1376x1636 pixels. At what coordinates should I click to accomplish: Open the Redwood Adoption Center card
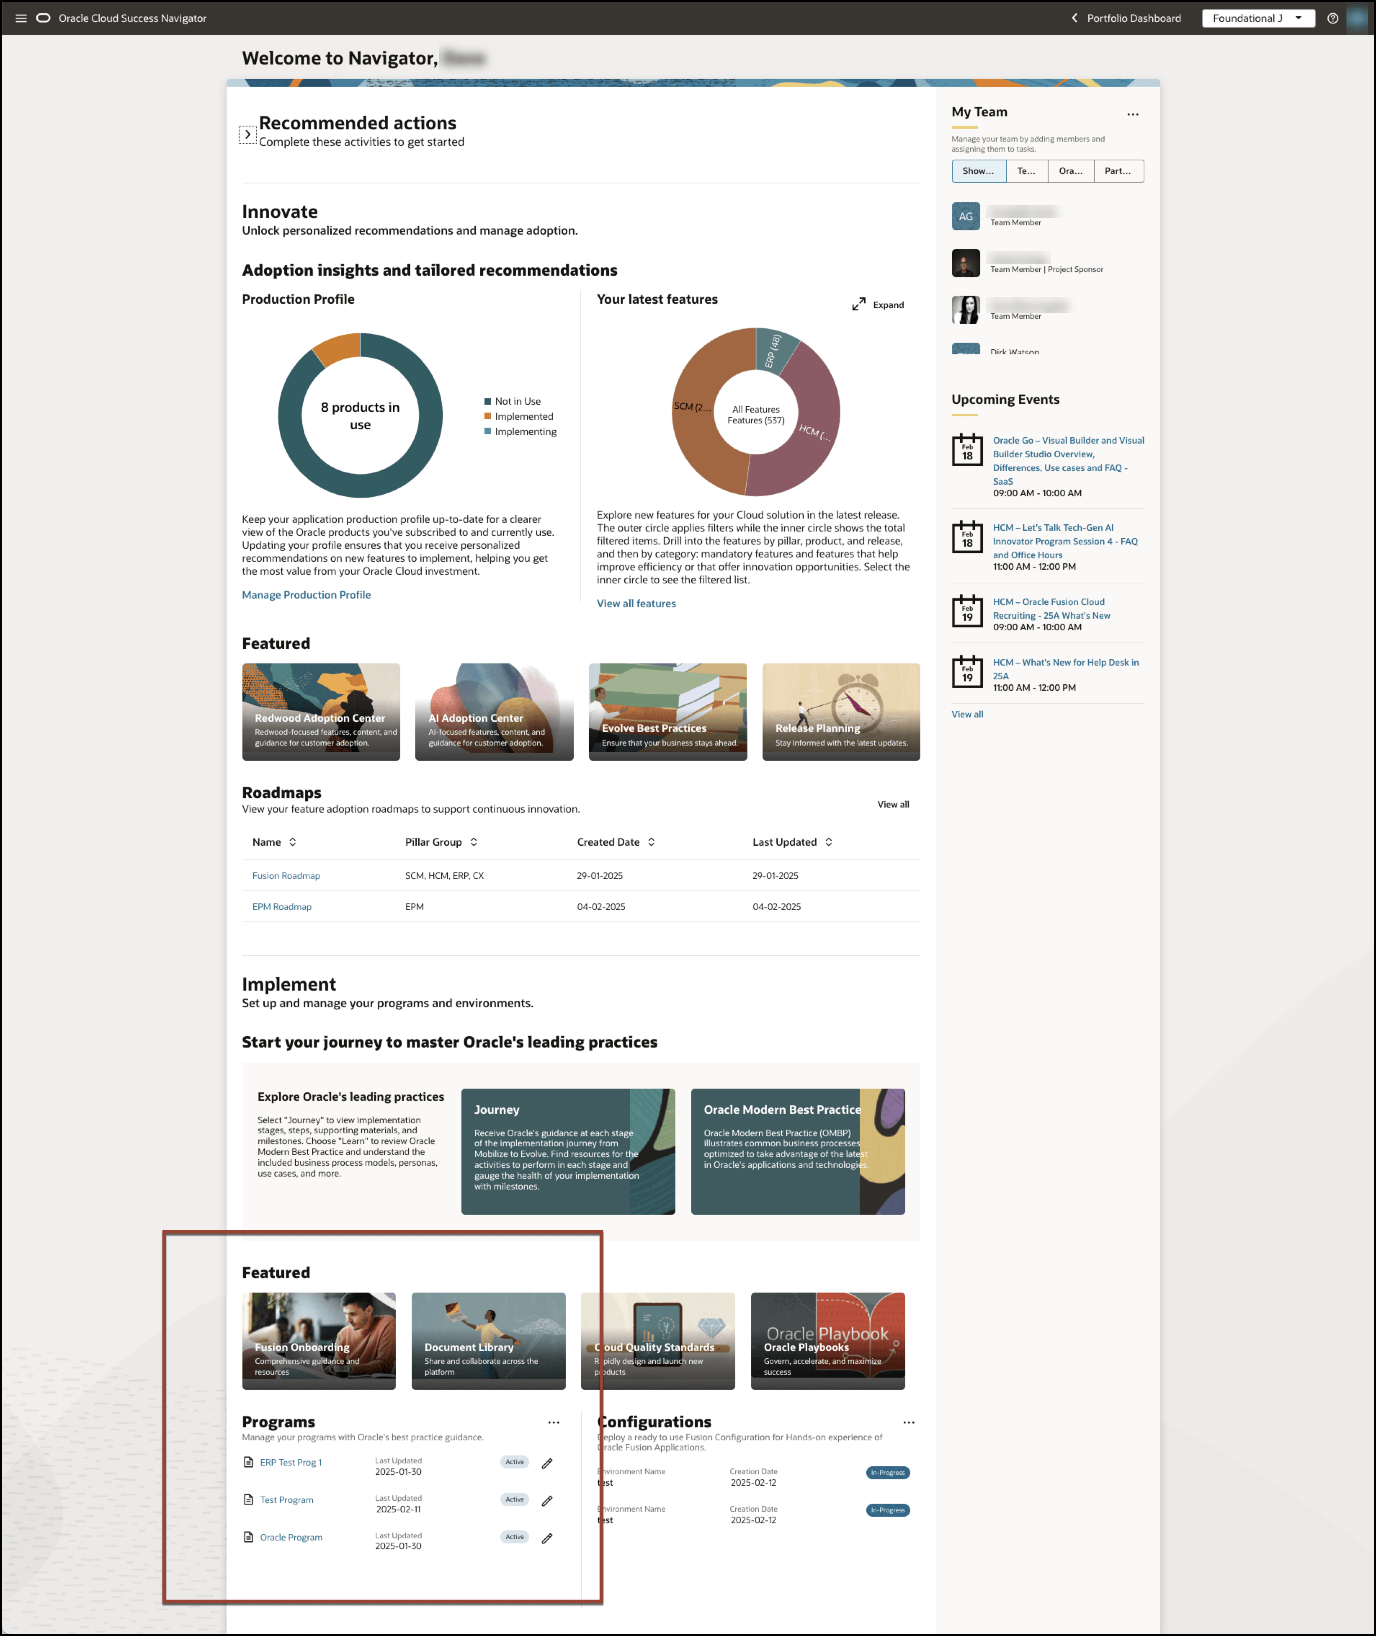pos(321,711)
